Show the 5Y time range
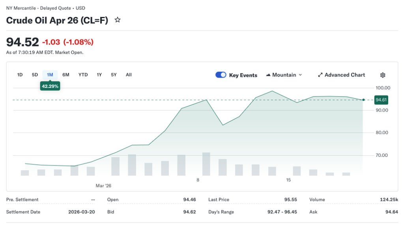The height and width of the screenshot is (225, 404). point(114,75)
